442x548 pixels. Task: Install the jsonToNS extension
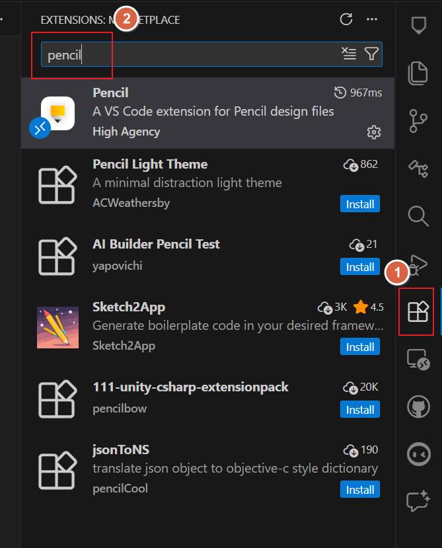pyautogui.click(x=360, y=490)
